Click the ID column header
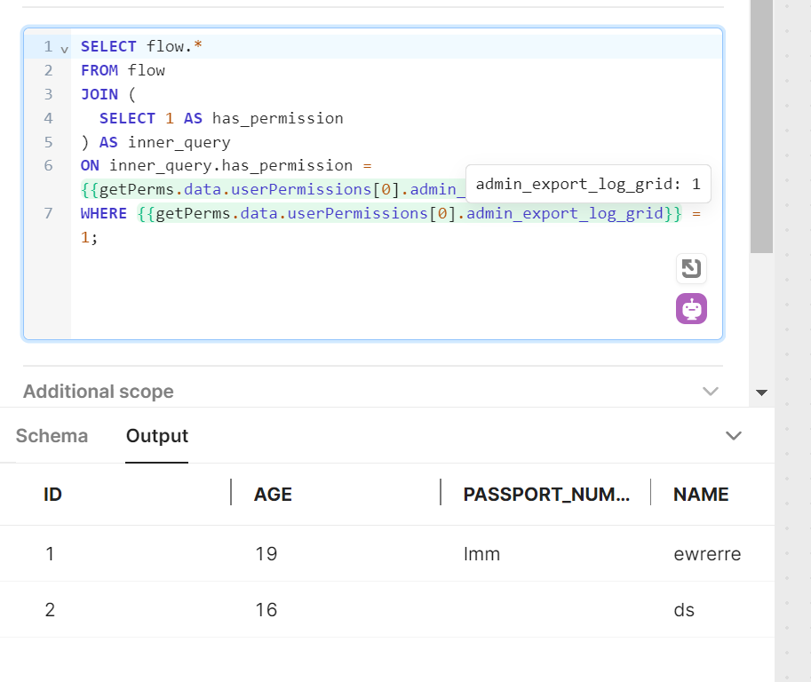Image resolution: width=811 pixels, height=682 pixels. point(52,495)
